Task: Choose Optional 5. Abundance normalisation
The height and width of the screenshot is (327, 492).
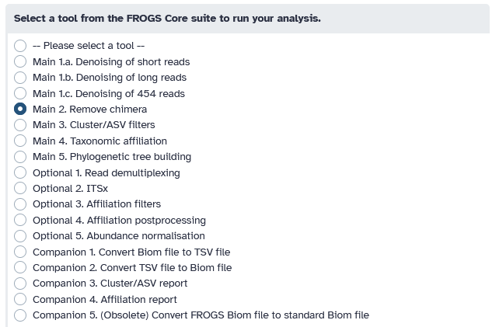Action: pos(20,236)
